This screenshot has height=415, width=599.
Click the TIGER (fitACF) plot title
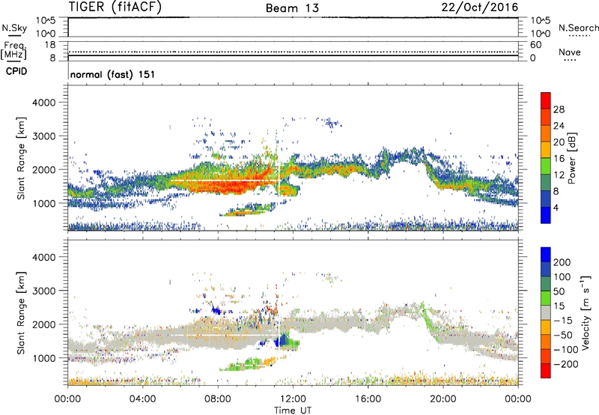click(x=115, y=7)
